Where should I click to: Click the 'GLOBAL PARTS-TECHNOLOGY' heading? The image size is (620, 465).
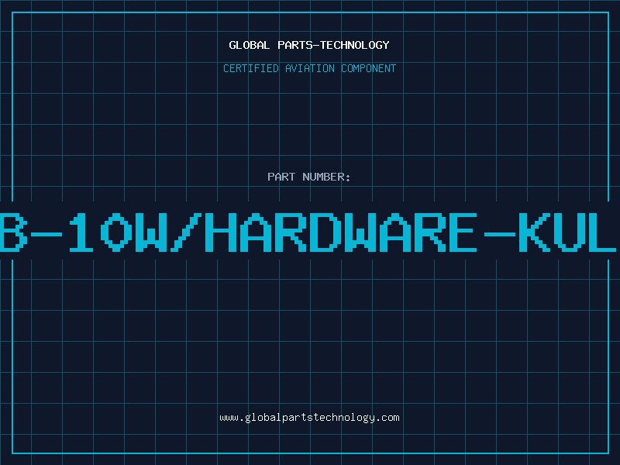tap(309, 45)
